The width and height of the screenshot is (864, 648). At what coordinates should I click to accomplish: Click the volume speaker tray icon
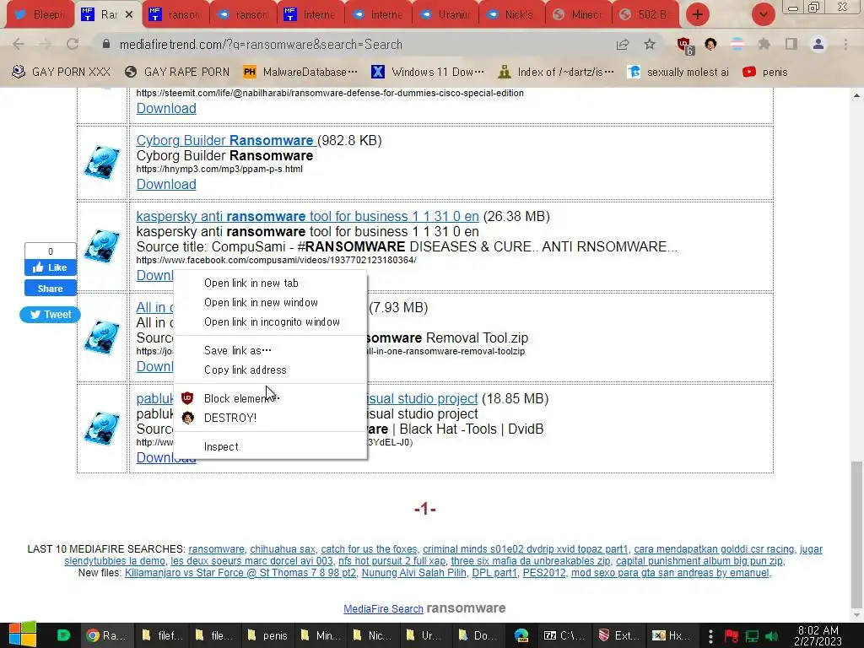coord(772,636)
